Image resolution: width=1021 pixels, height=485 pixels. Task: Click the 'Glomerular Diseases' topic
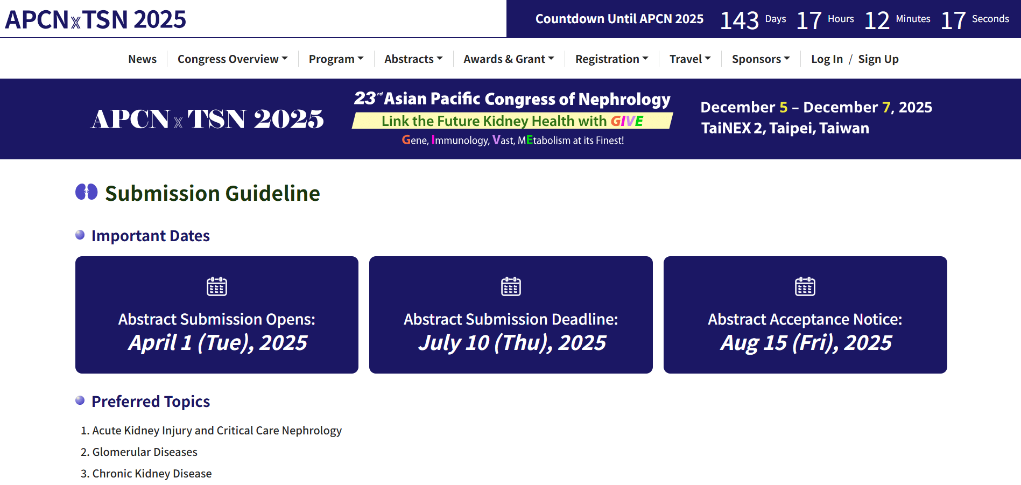pos(145,452)
